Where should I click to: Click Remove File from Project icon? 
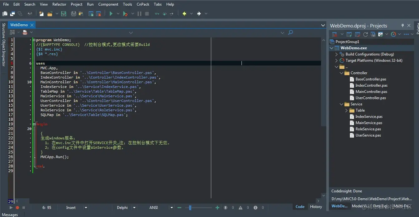99,14
